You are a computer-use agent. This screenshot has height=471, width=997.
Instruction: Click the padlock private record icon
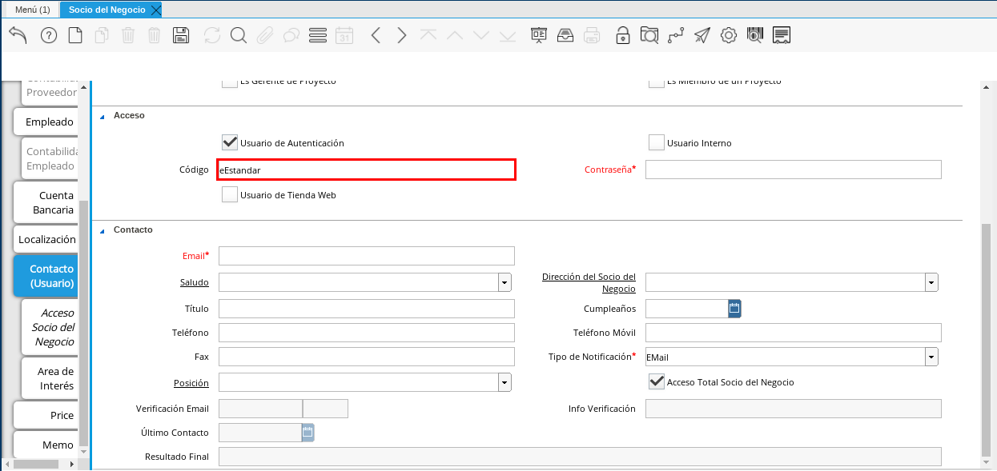(622, 35)
